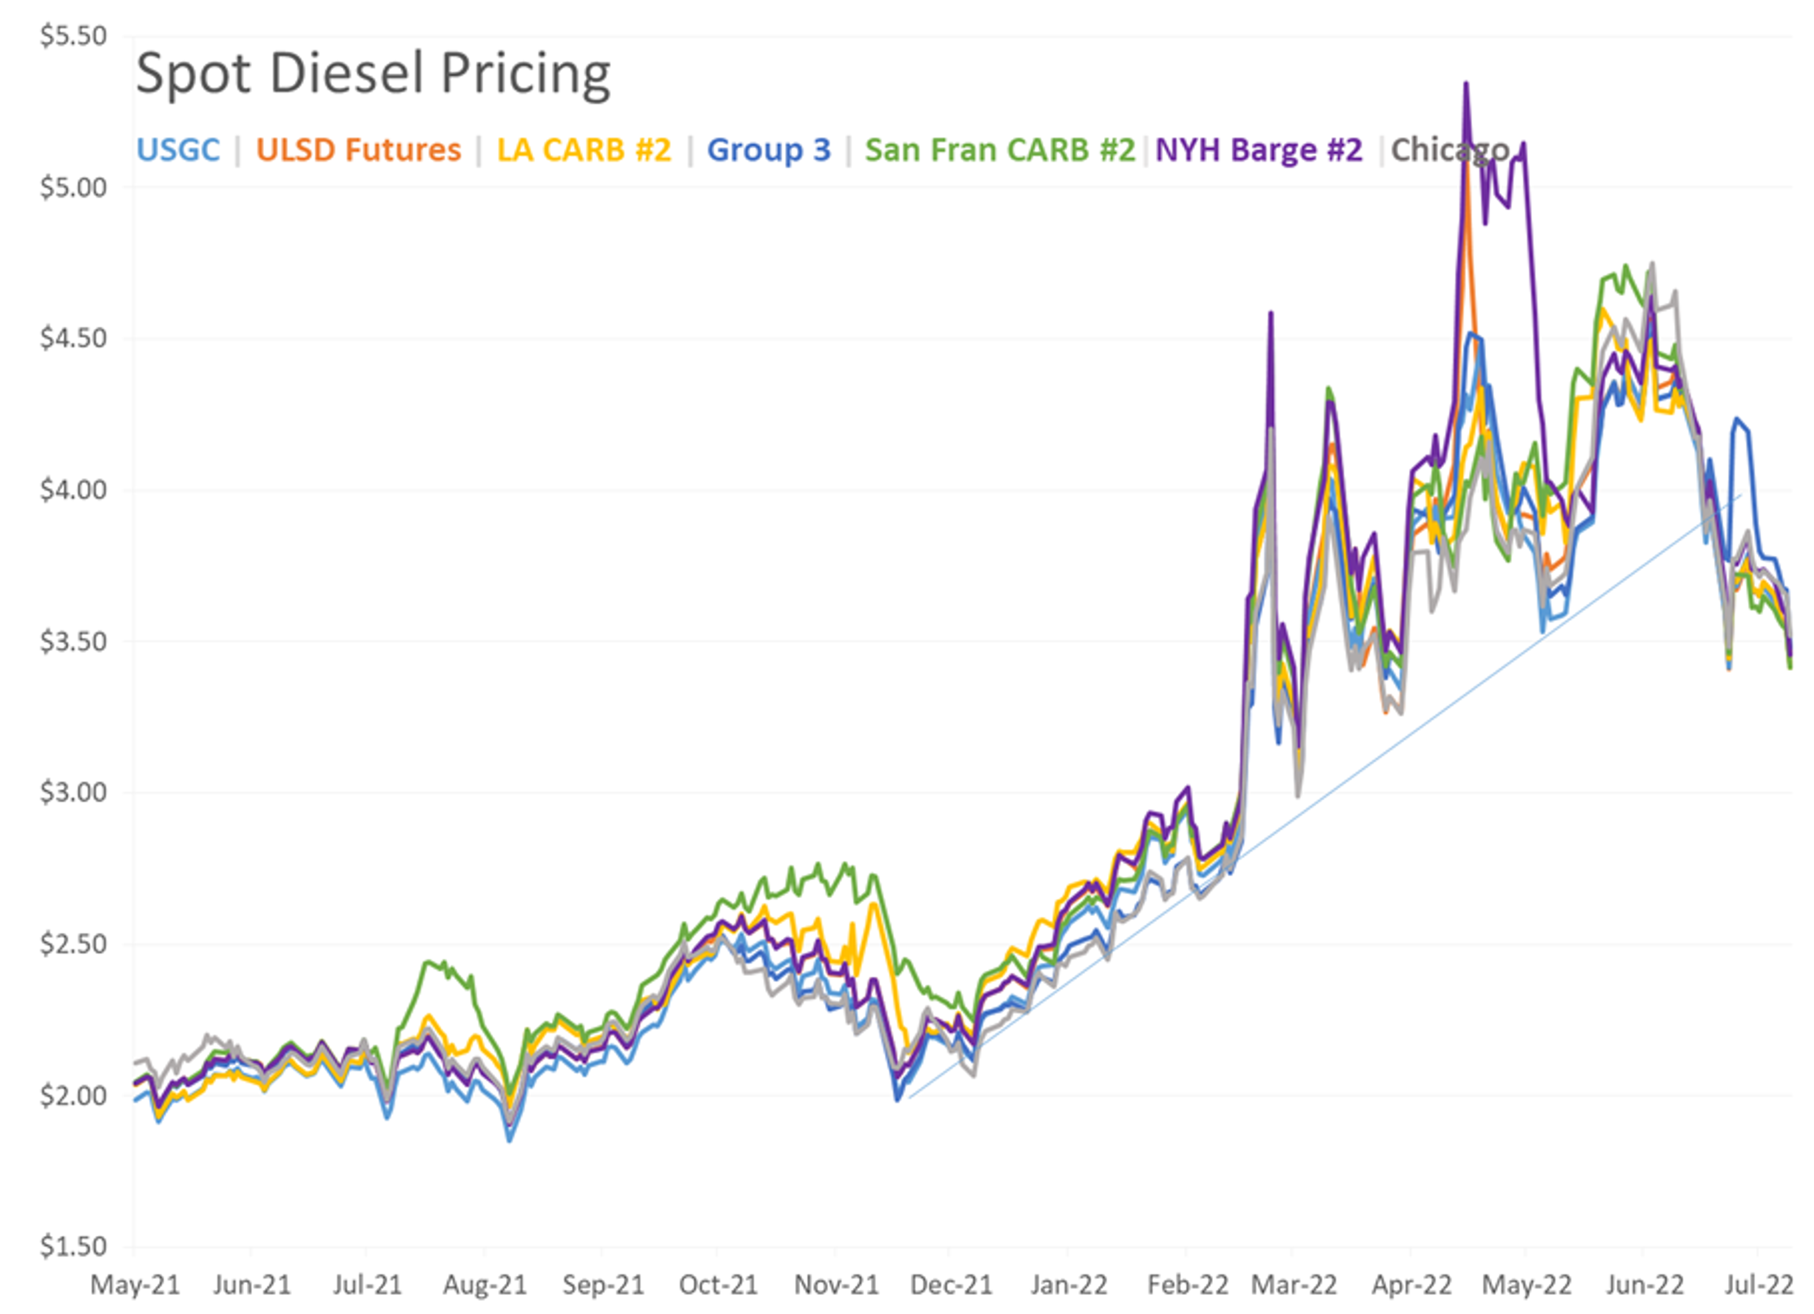This screenshot has width=1814, height=1314.
Task: Click the Mar-22 x-axis label
Action: point(1293,1285)
